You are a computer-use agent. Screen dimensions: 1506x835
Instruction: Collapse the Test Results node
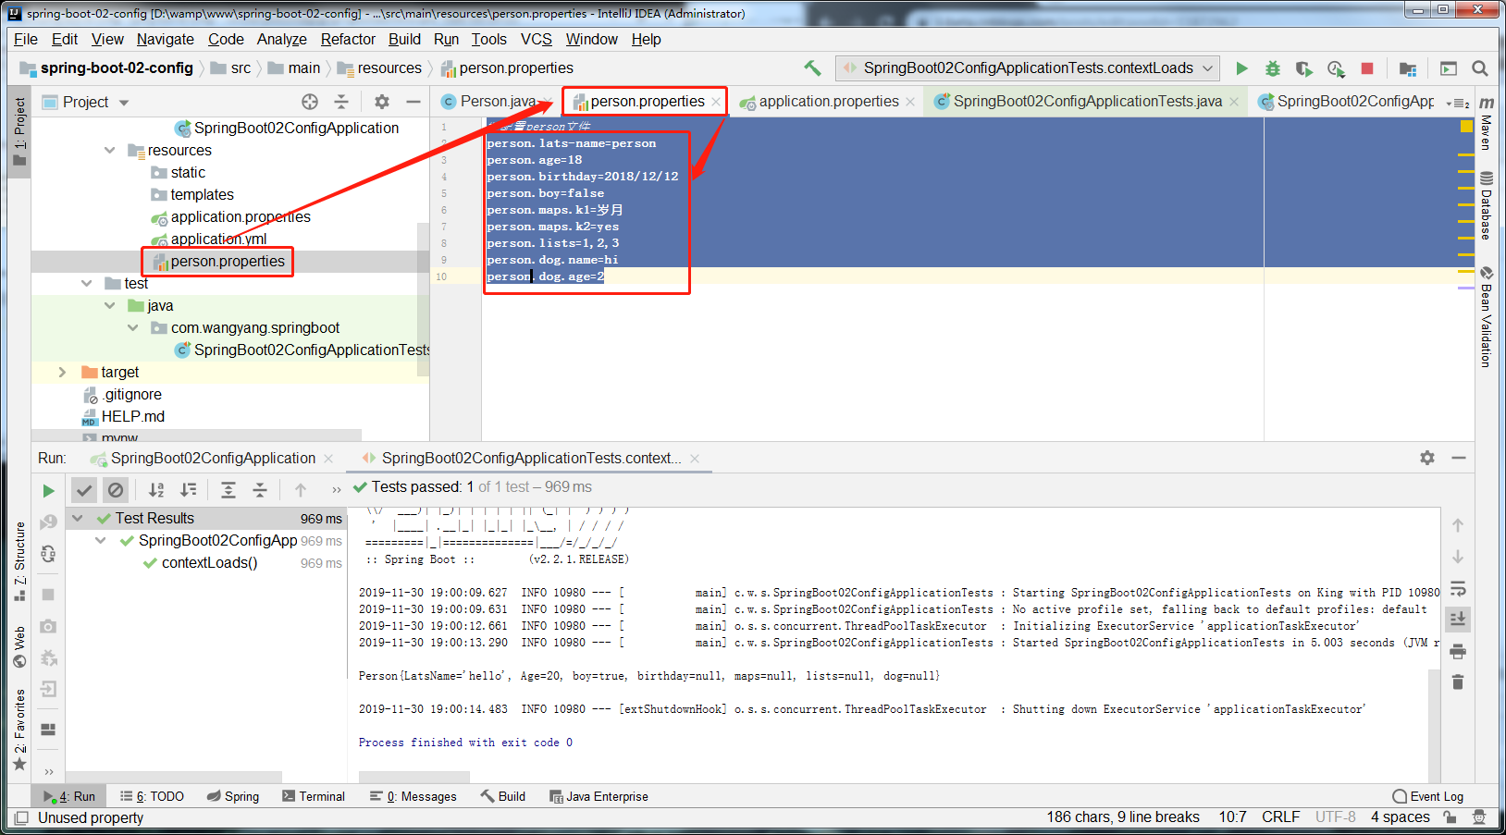78,518
